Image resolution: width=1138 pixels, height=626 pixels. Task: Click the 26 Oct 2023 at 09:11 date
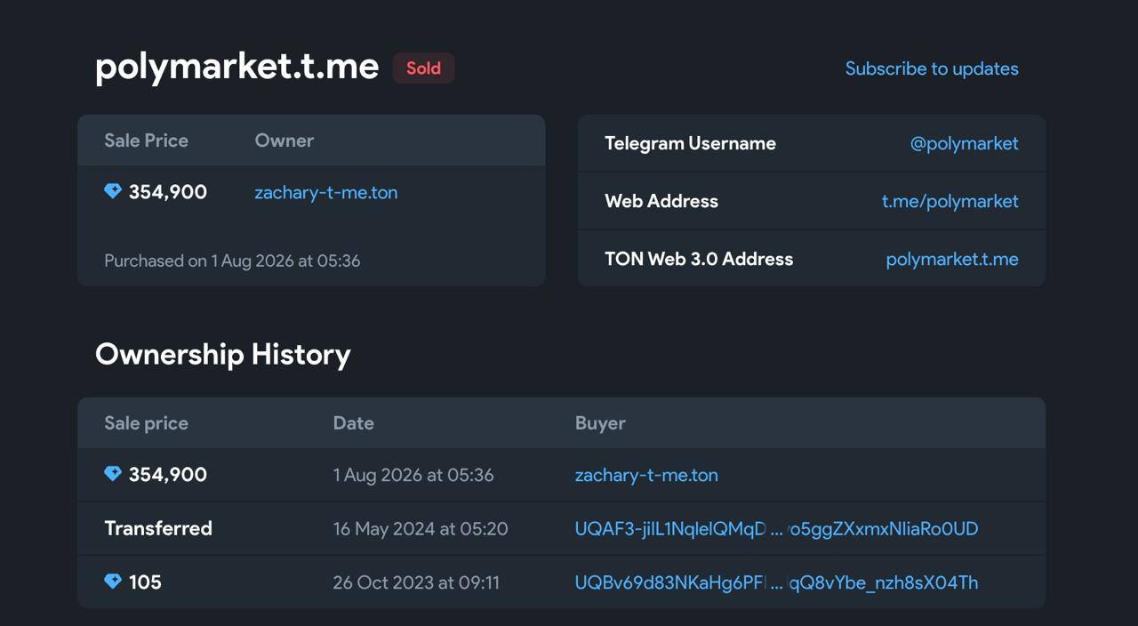pos(416,582)
